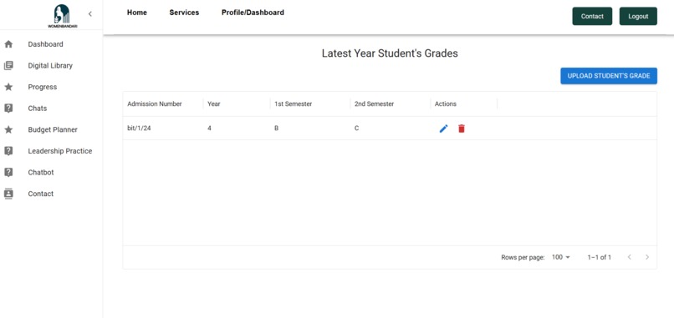
Task: Open the Rows per page dropdown
Action: (x=560, y=257)
